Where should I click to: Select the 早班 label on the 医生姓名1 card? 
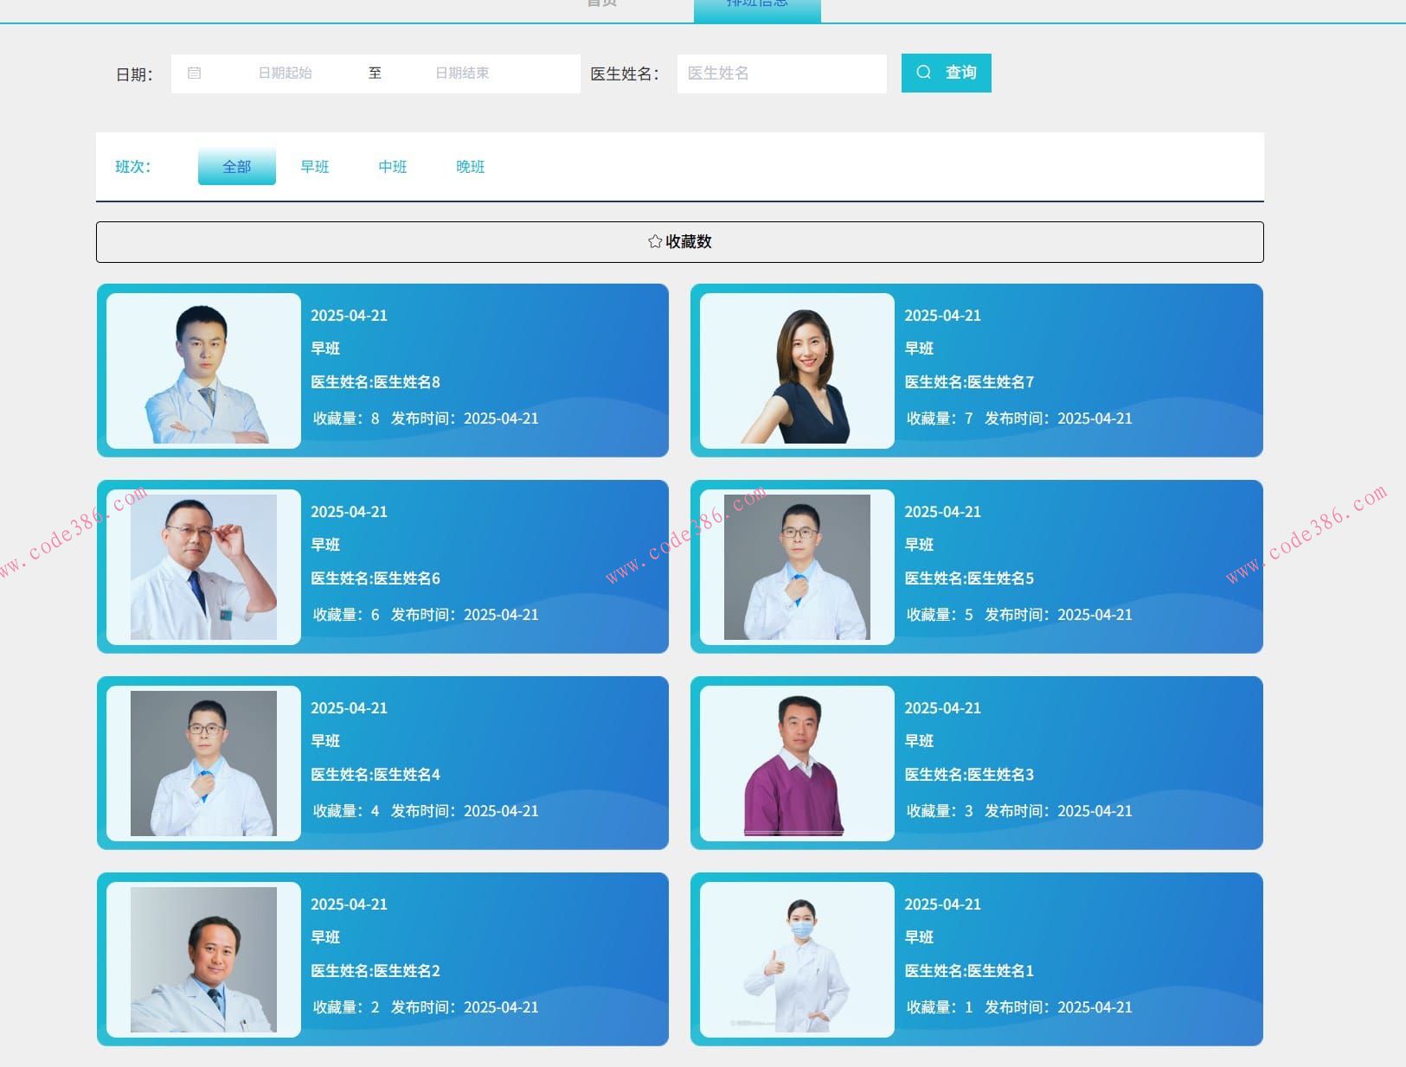(x=919, y=937)
